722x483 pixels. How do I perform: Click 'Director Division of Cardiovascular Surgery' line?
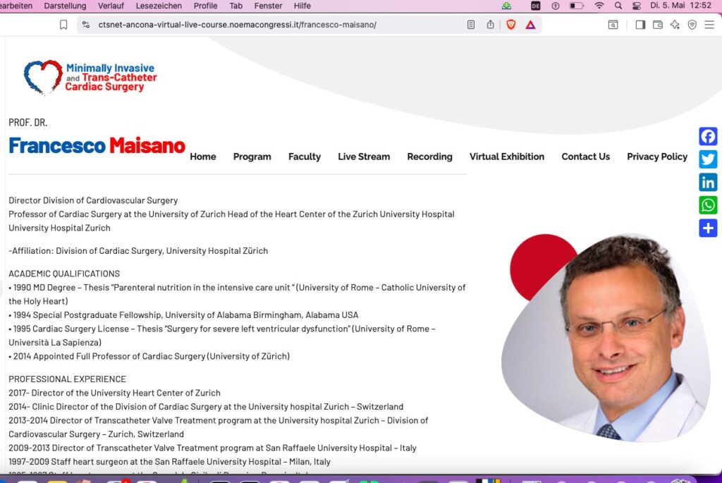coord(93,200)
